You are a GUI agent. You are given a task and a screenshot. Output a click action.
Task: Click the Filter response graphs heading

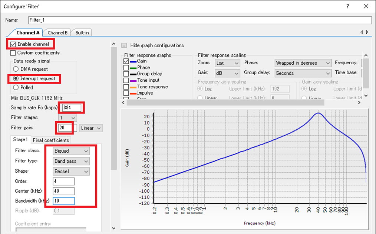click(x=148, y=55)
